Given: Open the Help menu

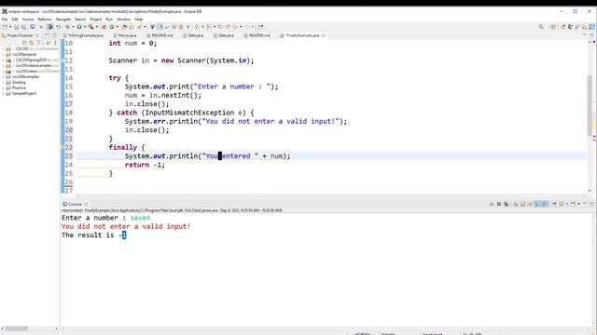Looking at the screenshot, I should (x=139, y=19).
